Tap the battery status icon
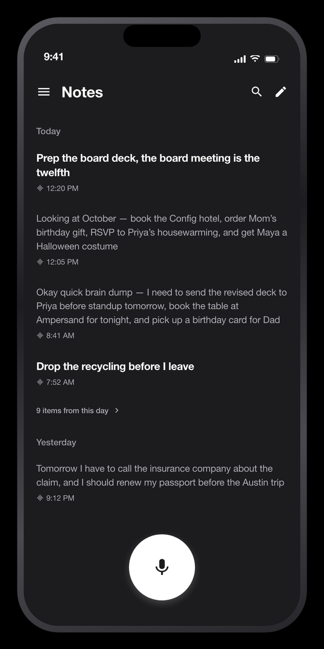Image resolution: width=324 pixels, height=649 pixels. click(272, 59)
